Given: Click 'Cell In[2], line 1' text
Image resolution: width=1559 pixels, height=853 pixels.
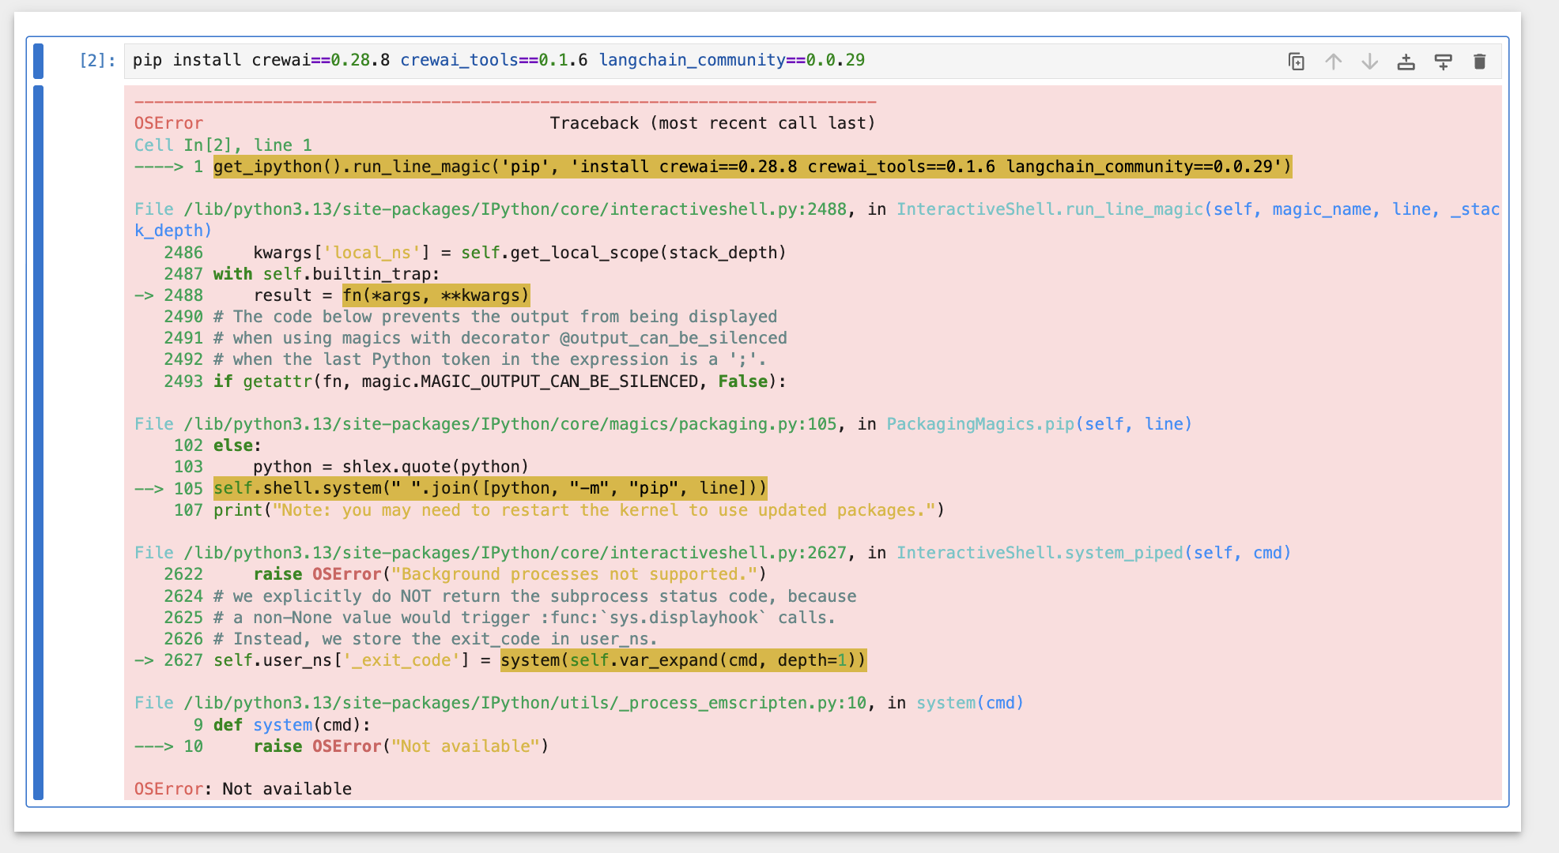Looking at the screenshot, I should [223, 145].
